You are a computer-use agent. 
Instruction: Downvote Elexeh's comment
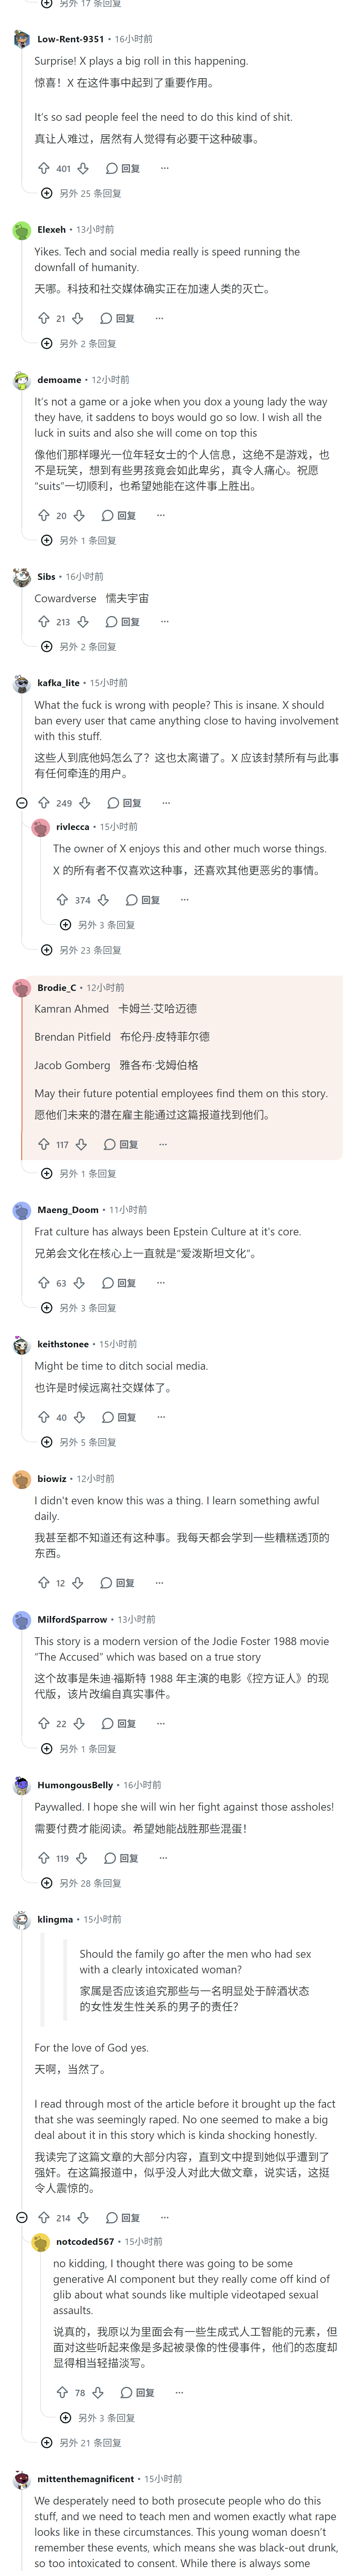pos(78,318)
